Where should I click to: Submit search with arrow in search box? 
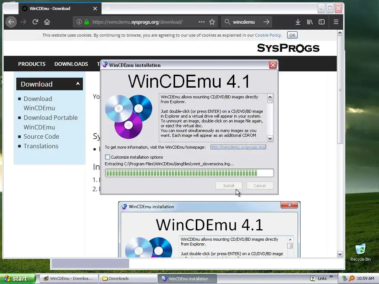pyautogui.click(x=266, y=22)
